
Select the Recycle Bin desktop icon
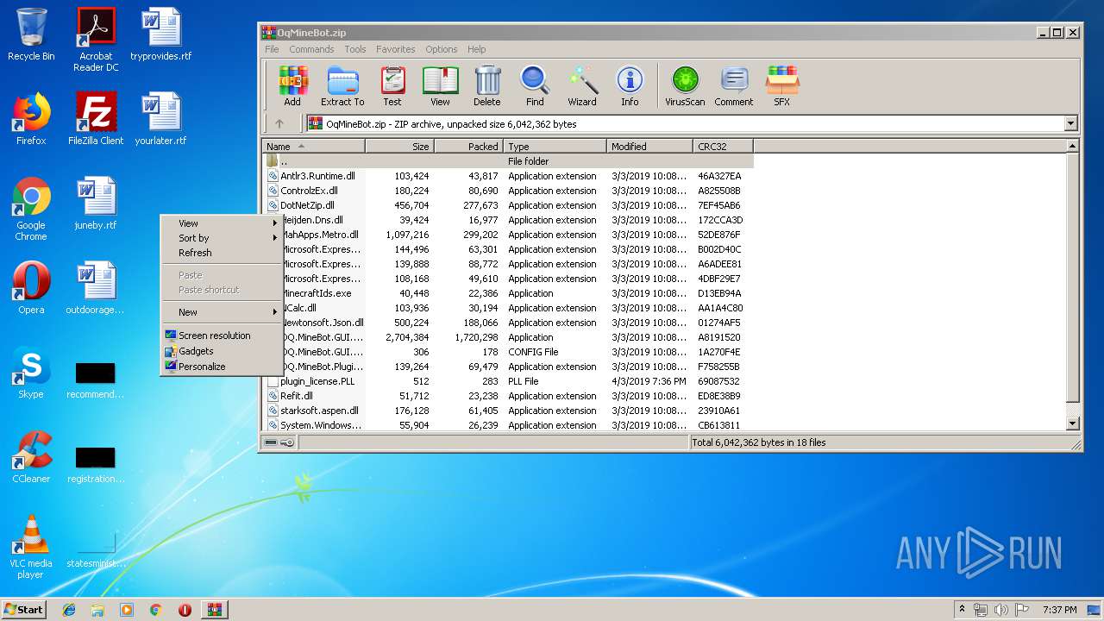tap(31, 34)
